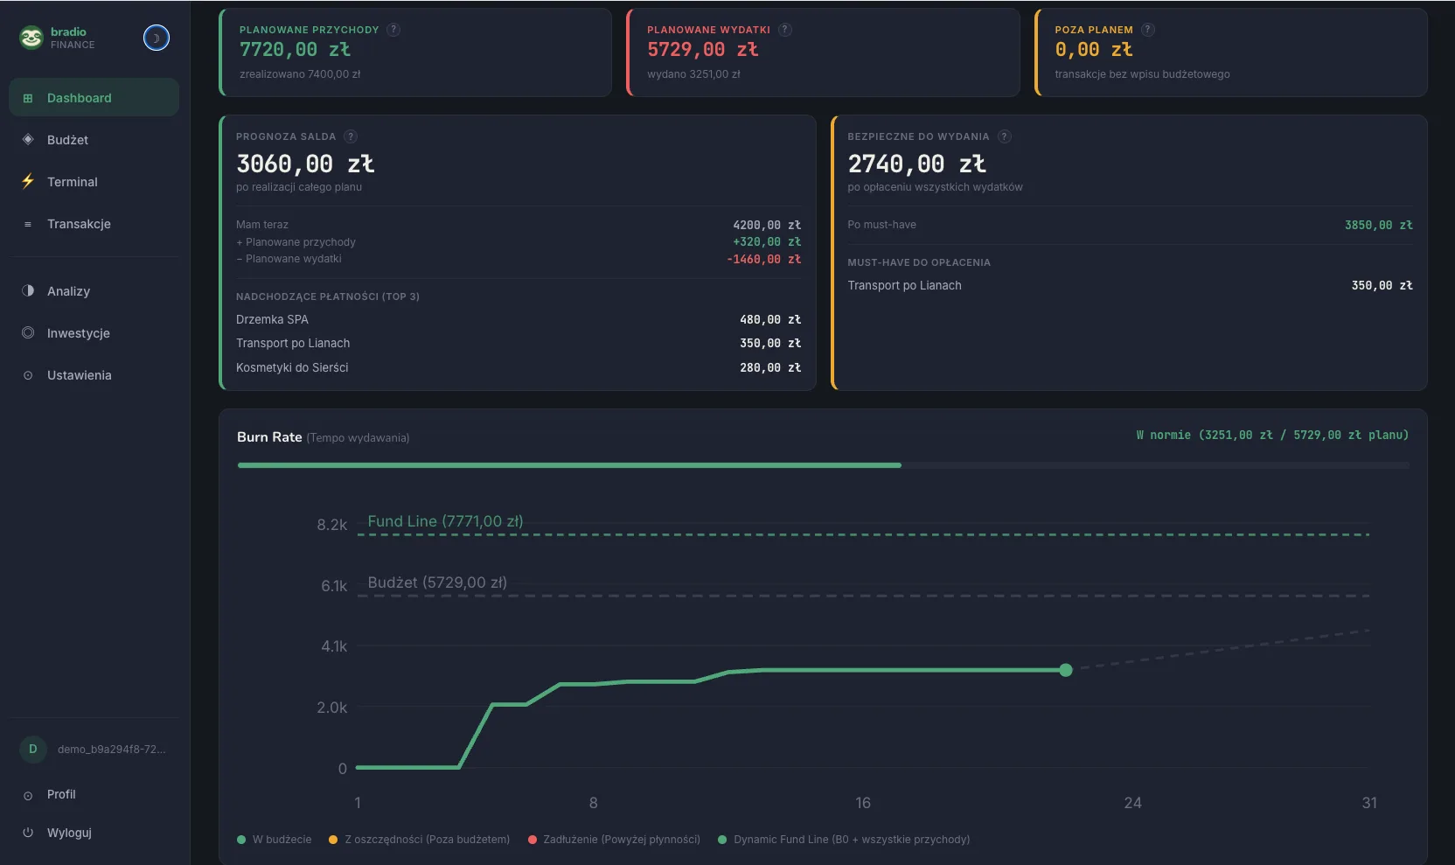
Task: Open Terminal via the lightning bolt icon
Action: 27,182
